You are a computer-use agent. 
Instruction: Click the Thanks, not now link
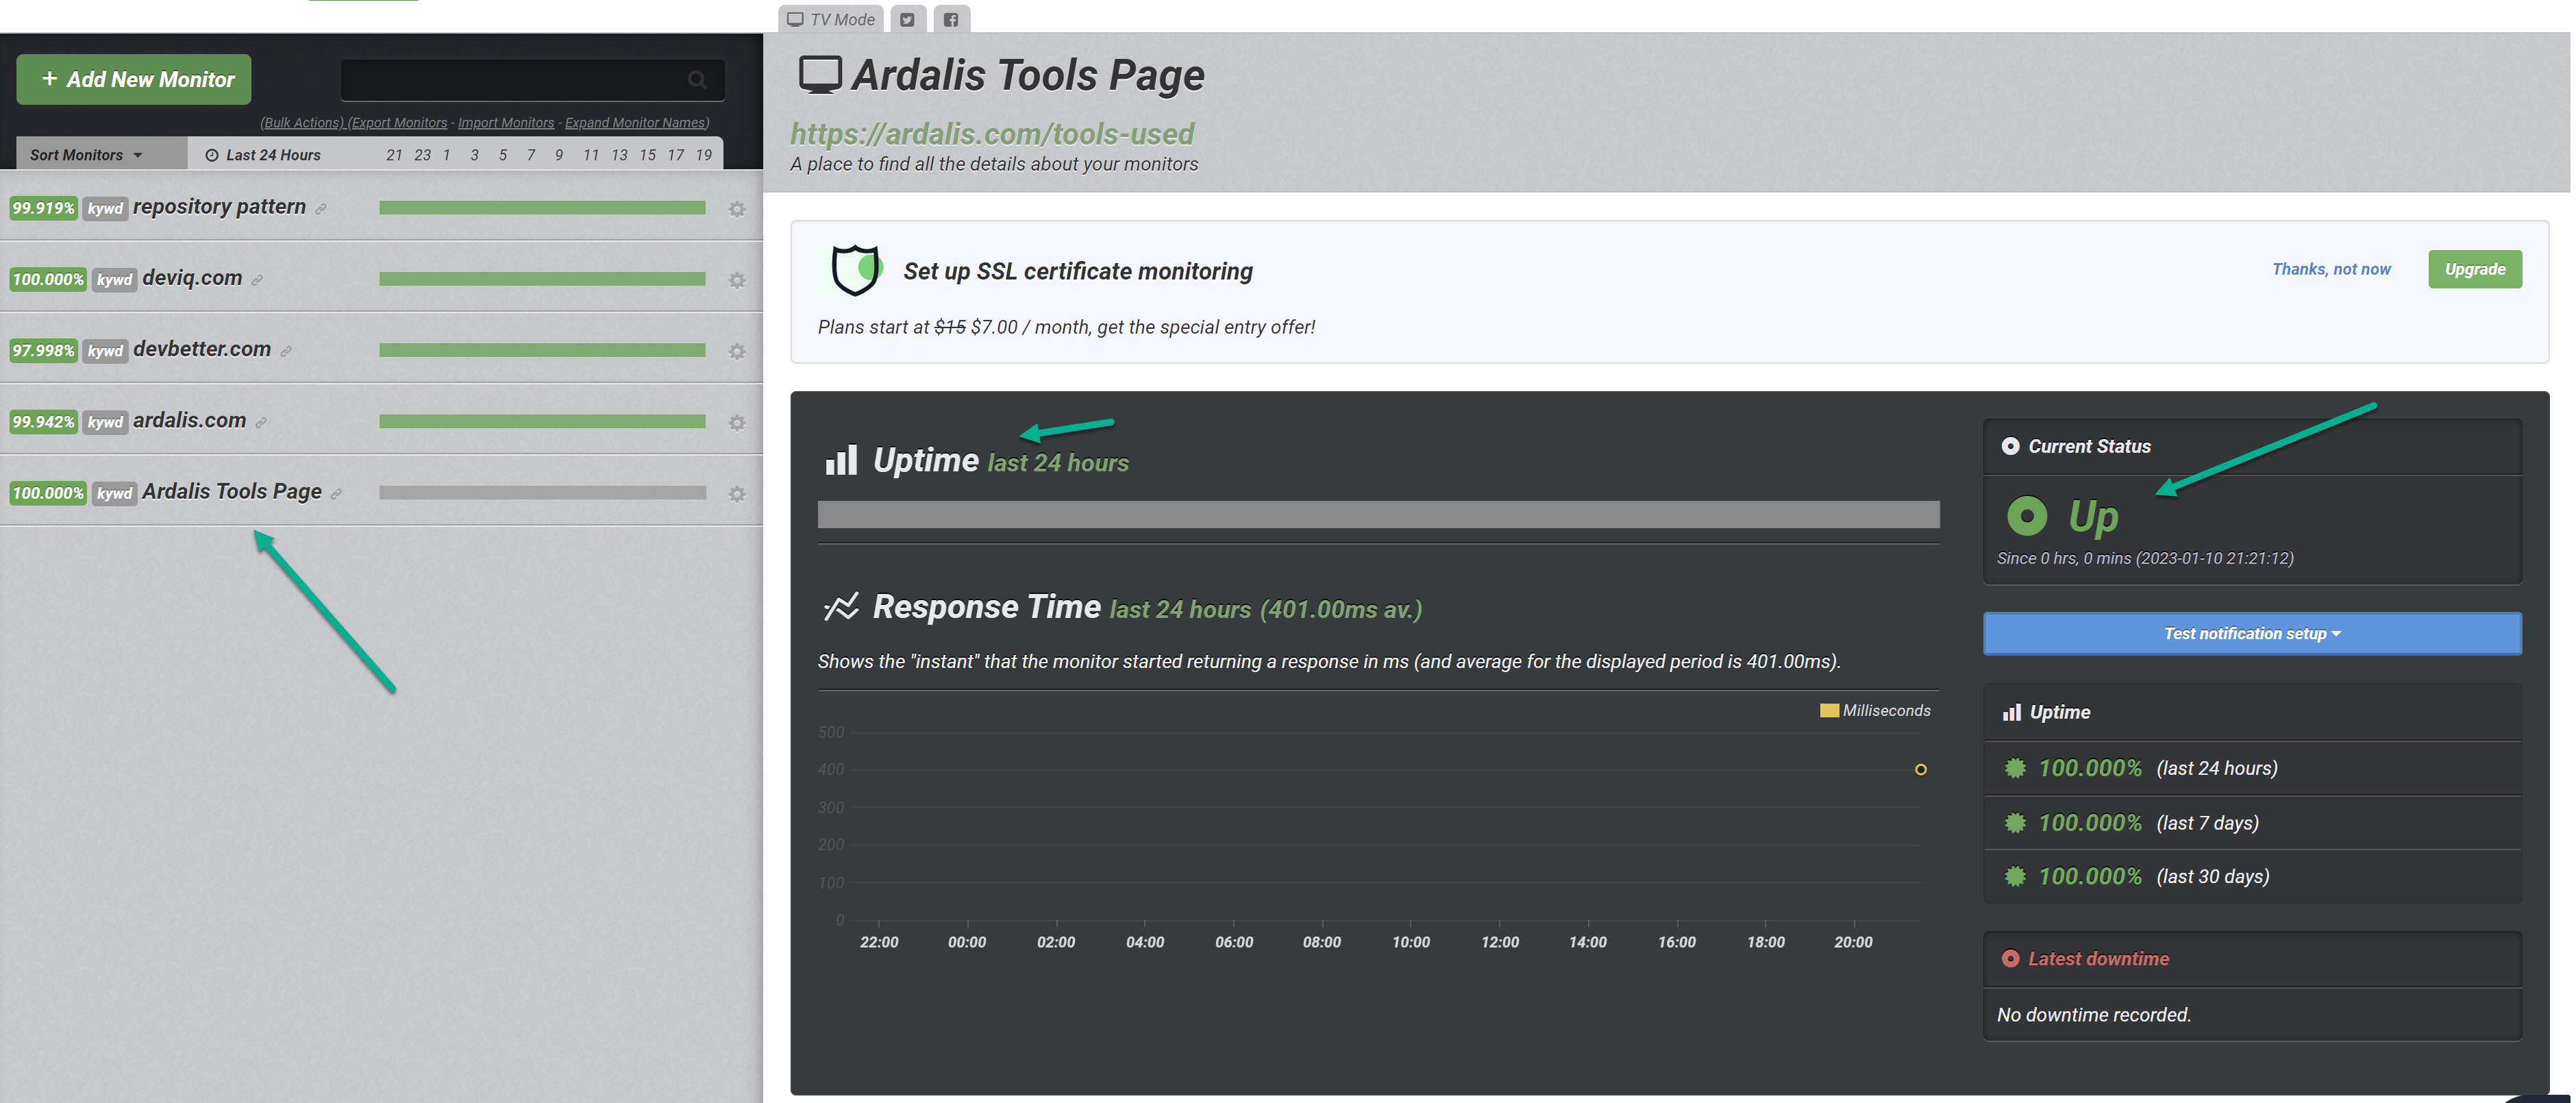click(2331, 269)
